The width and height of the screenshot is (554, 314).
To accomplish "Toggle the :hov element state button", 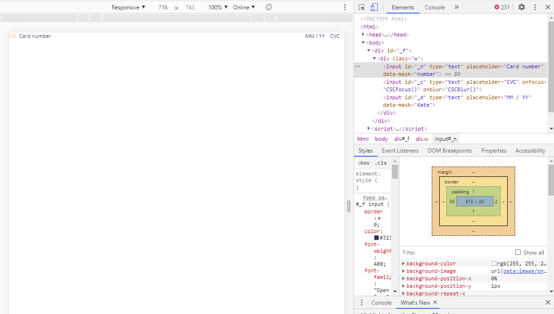I will pyautogui.click(x=363, y=163).
